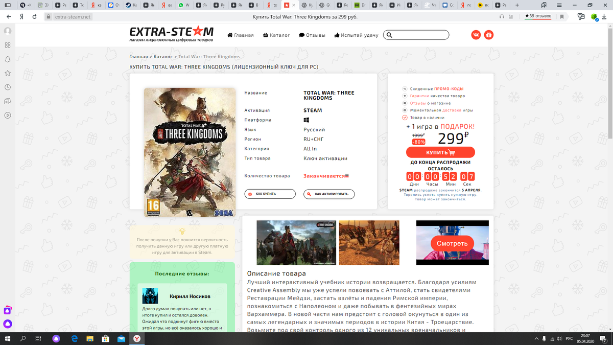Open the Испытай удачу menu item
The width and height of the screenshot is (613, 345).
point(356,35)
